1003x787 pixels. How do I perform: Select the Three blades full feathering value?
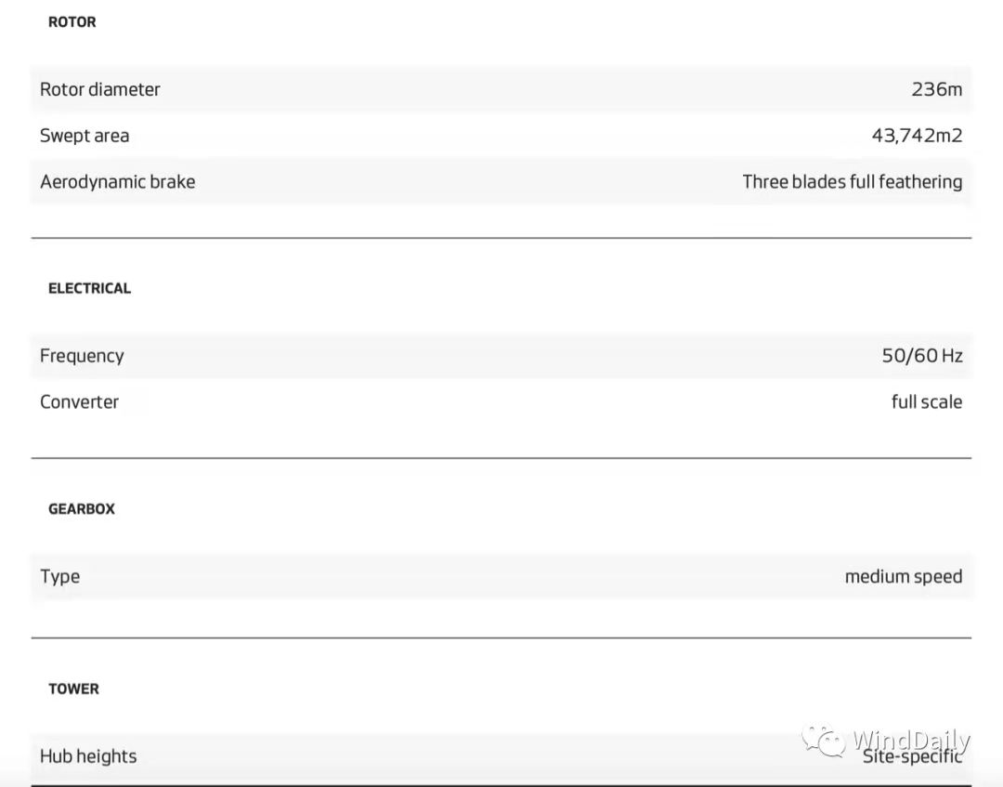pos(852,181)
